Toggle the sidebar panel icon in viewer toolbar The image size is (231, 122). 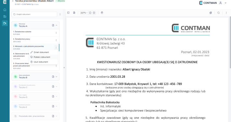(x=68, y=13)
